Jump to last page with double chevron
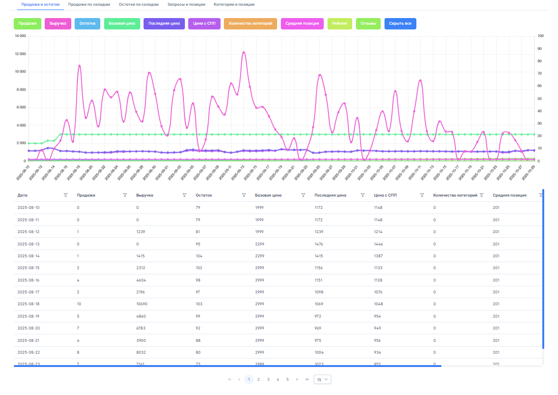The height and width of the screenshot is (395, 558). [307, 379]
